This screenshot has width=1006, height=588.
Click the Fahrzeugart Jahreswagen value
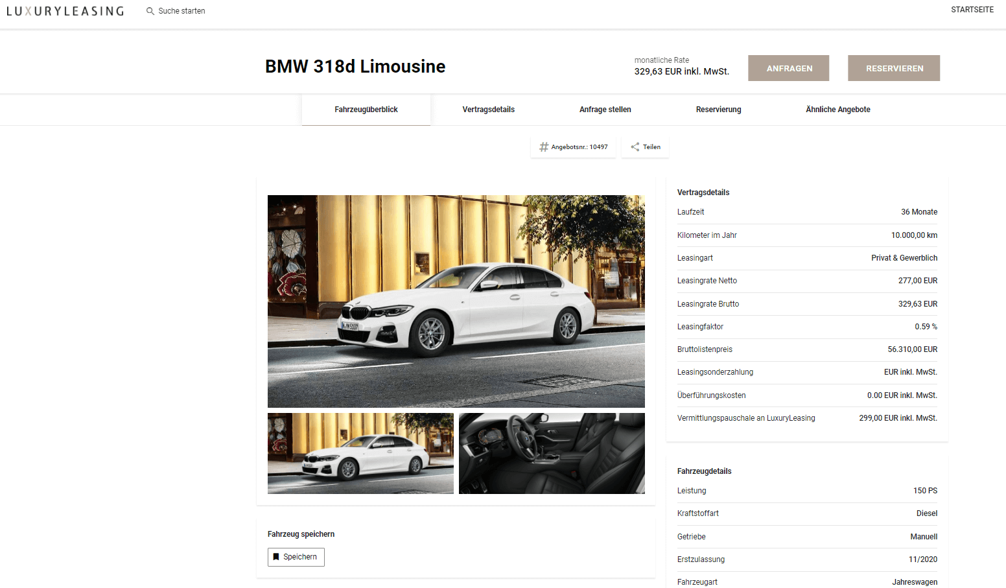(915, 582)
